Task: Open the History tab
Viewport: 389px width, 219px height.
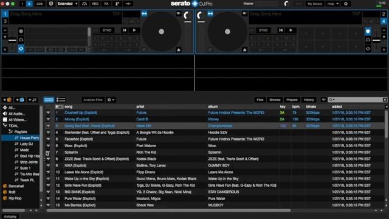Action: [x=309, y=100]
